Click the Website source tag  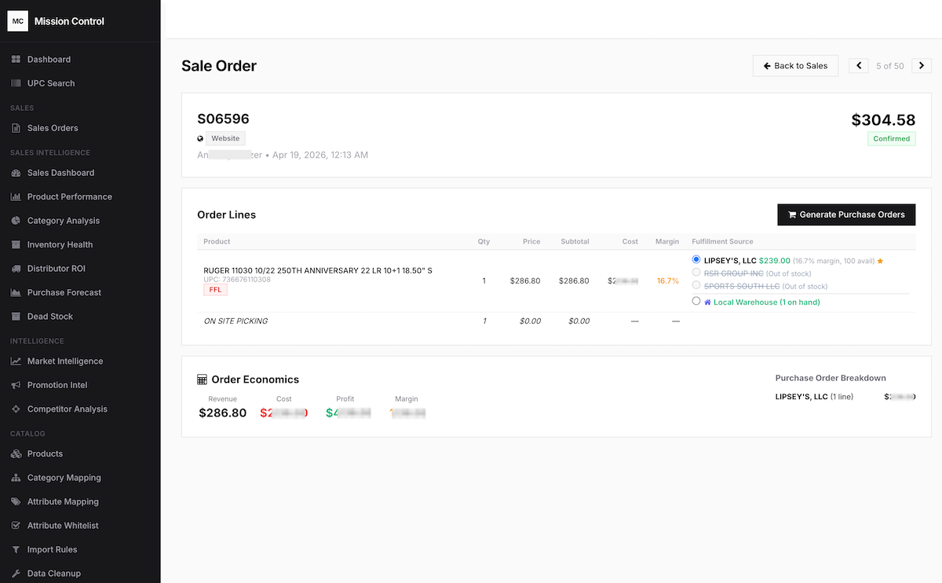[x=226, y=138]
